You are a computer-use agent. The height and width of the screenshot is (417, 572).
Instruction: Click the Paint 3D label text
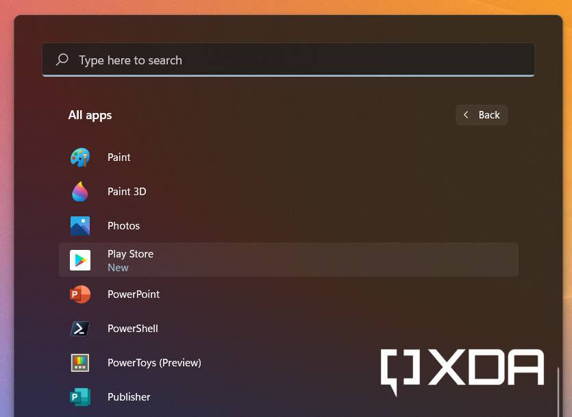point(127,192)
